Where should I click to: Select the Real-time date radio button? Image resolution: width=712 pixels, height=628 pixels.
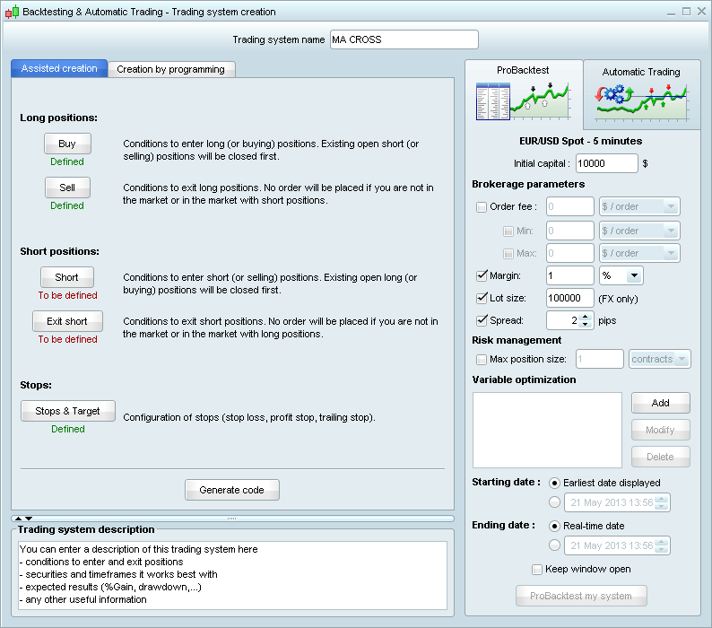click(554, 526)
